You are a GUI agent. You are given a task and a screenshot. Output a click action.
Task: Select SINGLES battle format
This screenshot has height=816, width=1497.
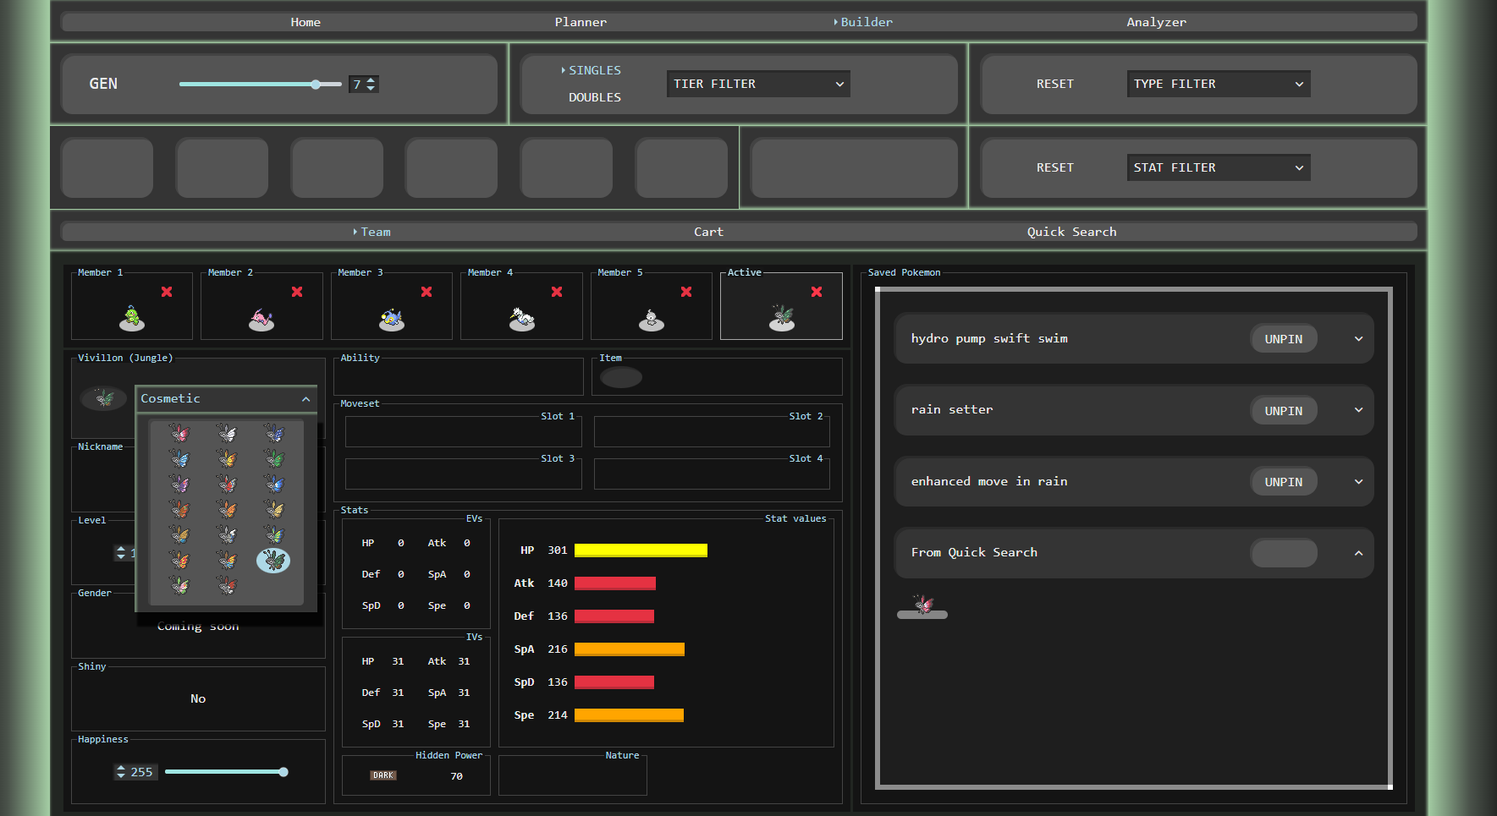(595, 70)
